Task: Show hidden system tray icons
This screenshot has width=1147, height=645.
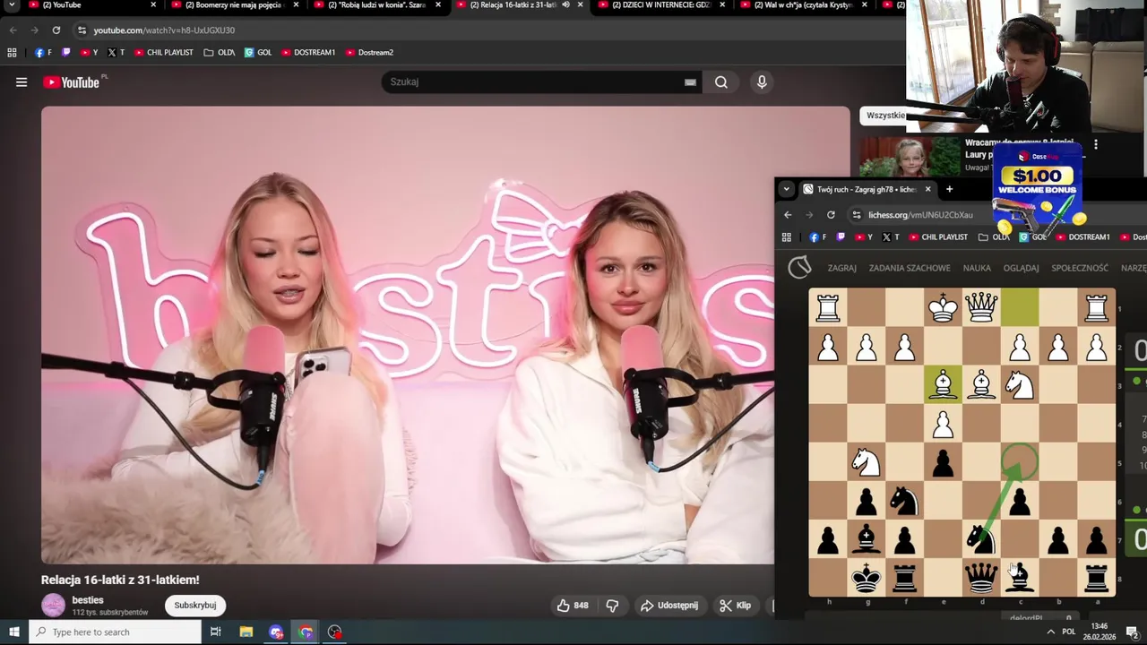Action: coord(1051,632)
